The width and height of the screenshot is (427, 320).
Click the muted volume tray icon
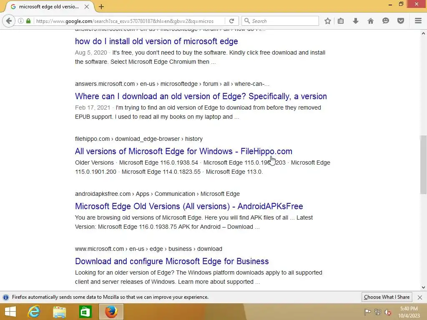(x=388, y=312)
